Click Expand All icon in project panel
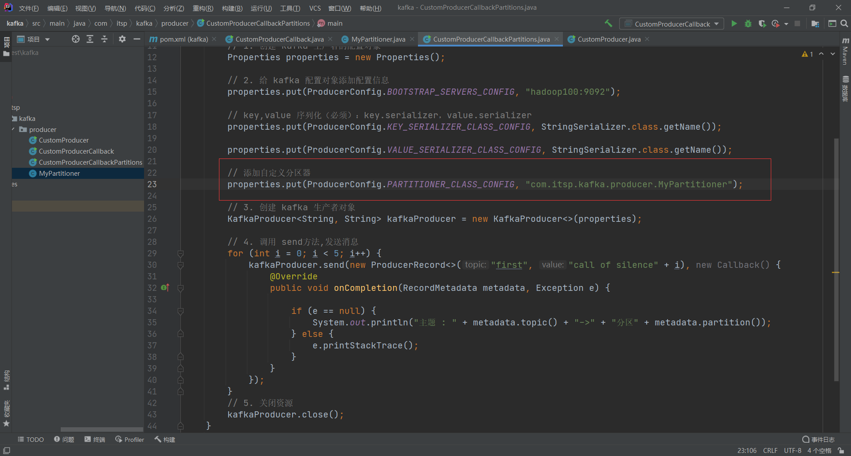This screenshot has width=851, height=456. 90,39
